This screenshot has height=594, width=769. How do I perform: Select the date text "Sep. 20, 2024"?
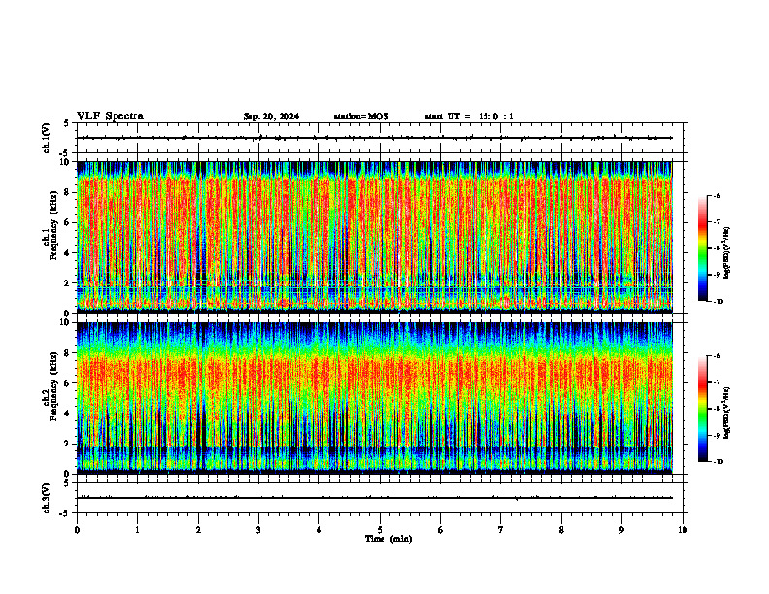pyautogui.click(x=271, y=116)
